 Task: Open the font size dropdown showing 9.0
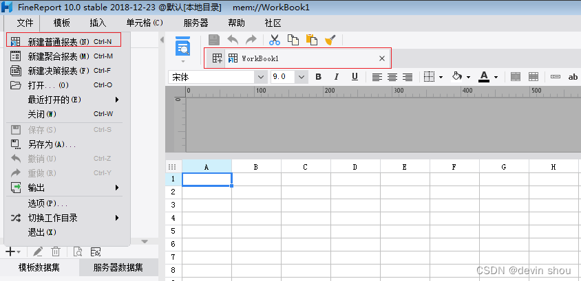pos(302,77)
